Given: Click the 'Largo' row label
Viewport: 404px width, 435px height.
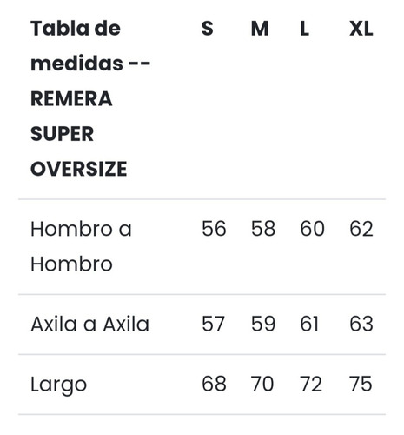Looking at the screenshot, I should (58, 385).
